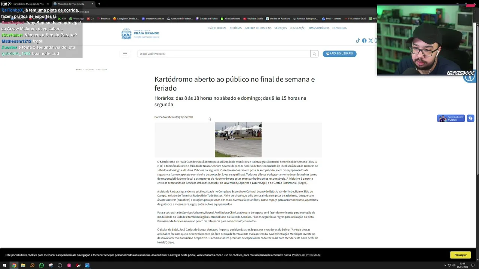
Task: Click the Prosseguir cookie button
Action: point(460,255)
